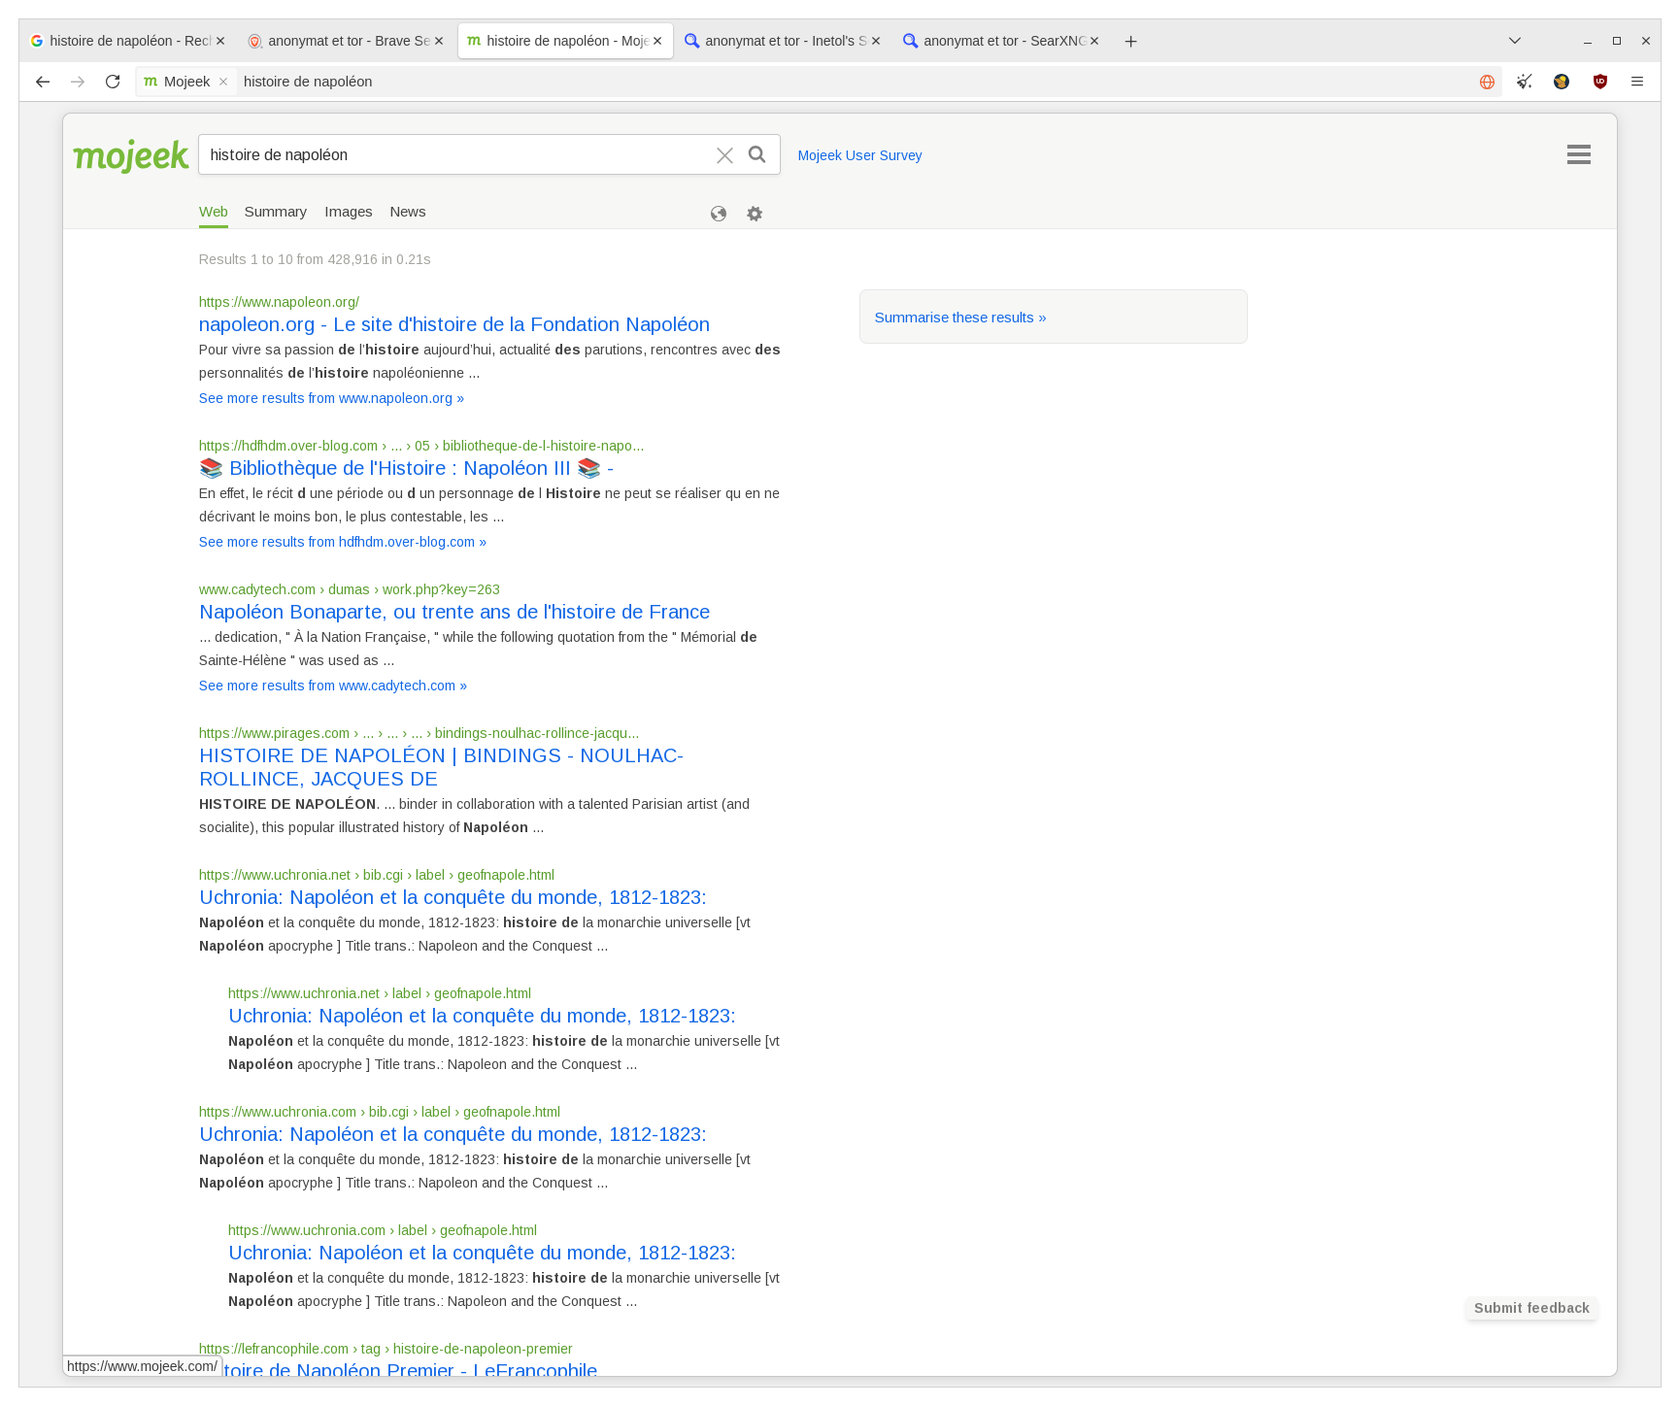Viewport: 1680px width, 1406px height.
Task: Reload the current page
Action: 113,82
